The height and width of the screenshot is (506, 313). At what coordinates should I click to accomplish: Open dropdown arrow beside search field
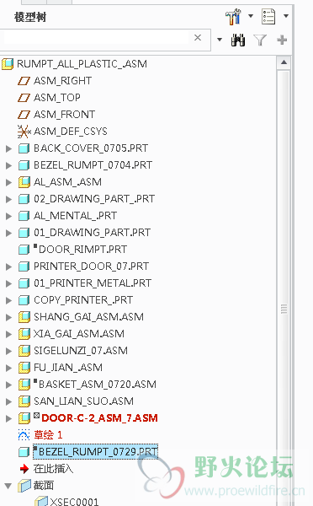[x=220, y=40]
